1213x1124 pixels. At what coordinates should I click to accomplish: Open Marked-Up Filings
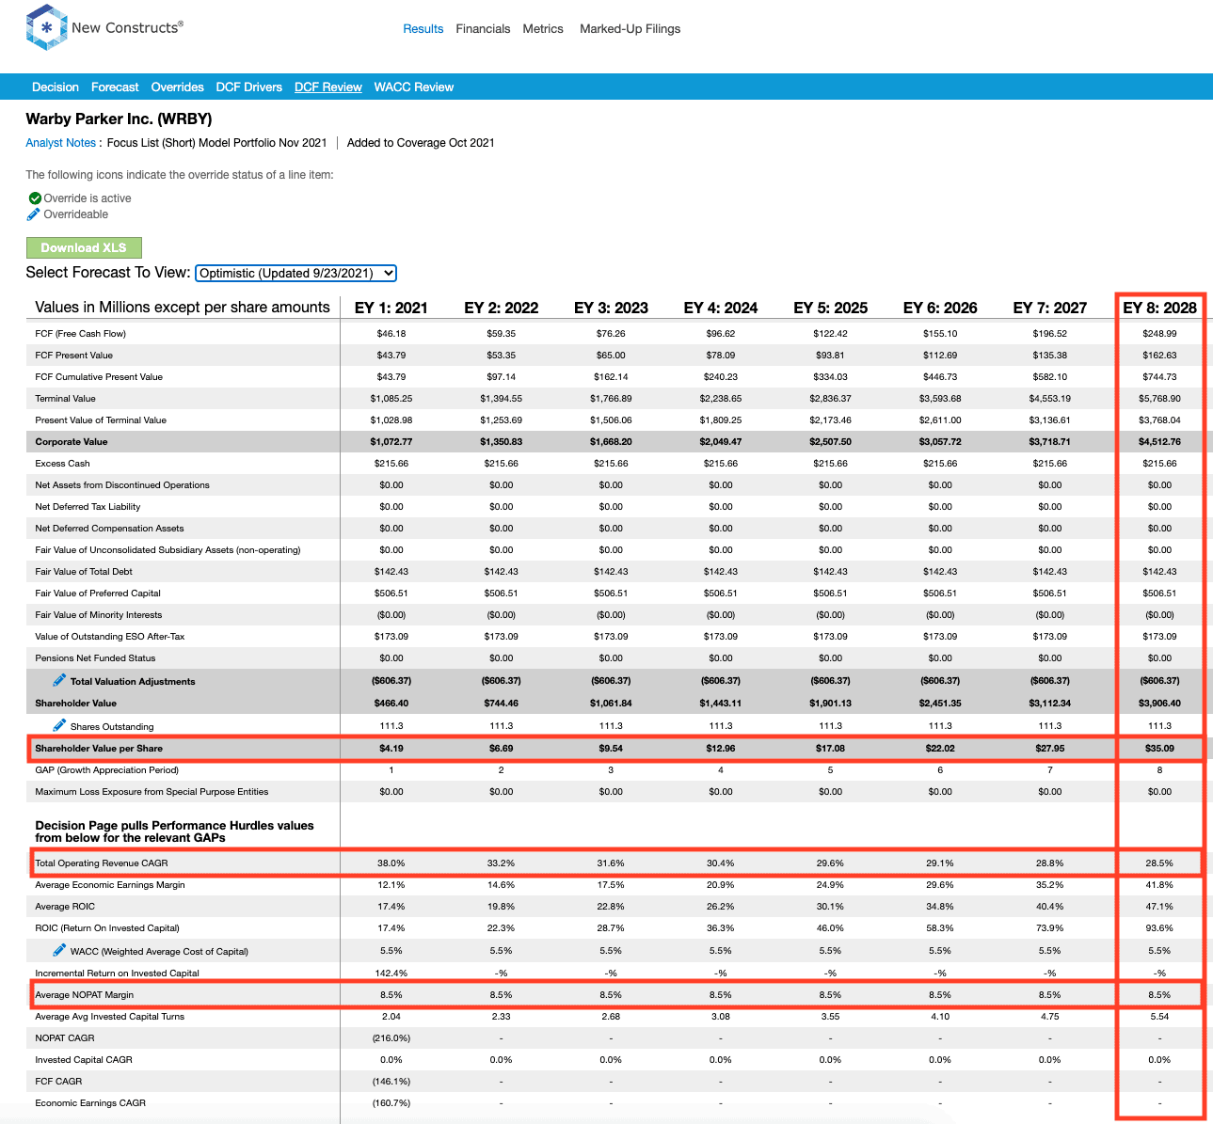(630, 29)
